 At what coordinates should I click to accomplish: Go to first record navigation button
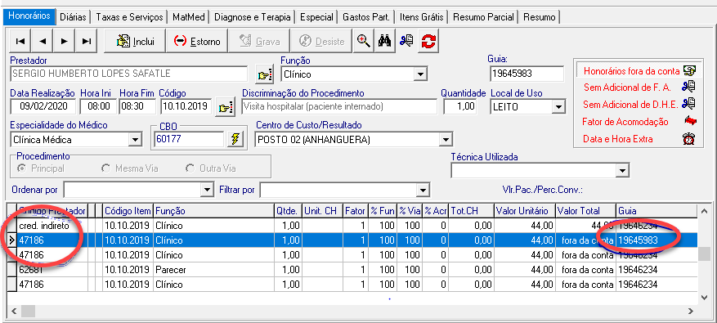click(x=20, y=41)
